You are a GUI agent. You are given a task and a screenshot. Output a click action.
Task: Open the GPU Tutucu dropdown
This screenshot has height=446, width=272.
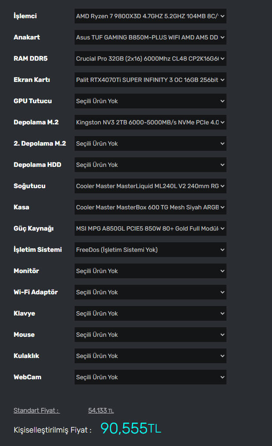click(x=150, y=101)
